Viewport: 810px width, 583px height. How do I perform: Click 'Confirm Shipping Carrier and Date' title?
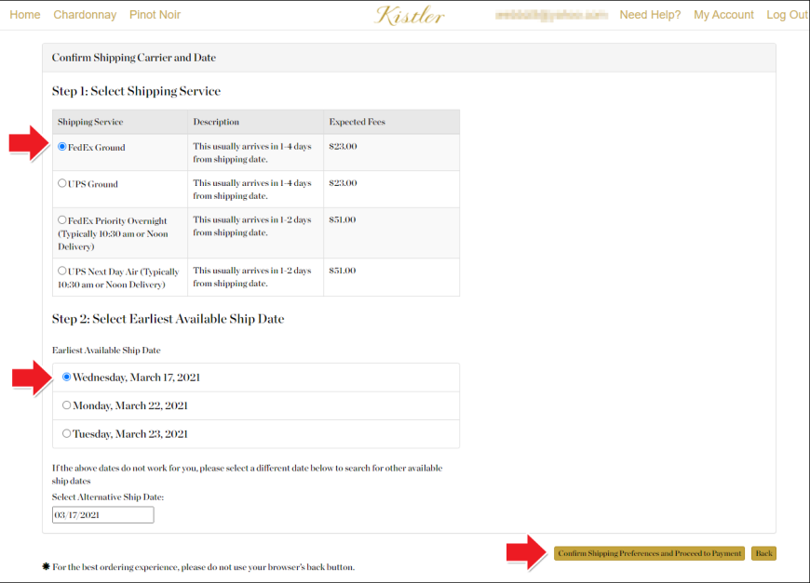134,58
